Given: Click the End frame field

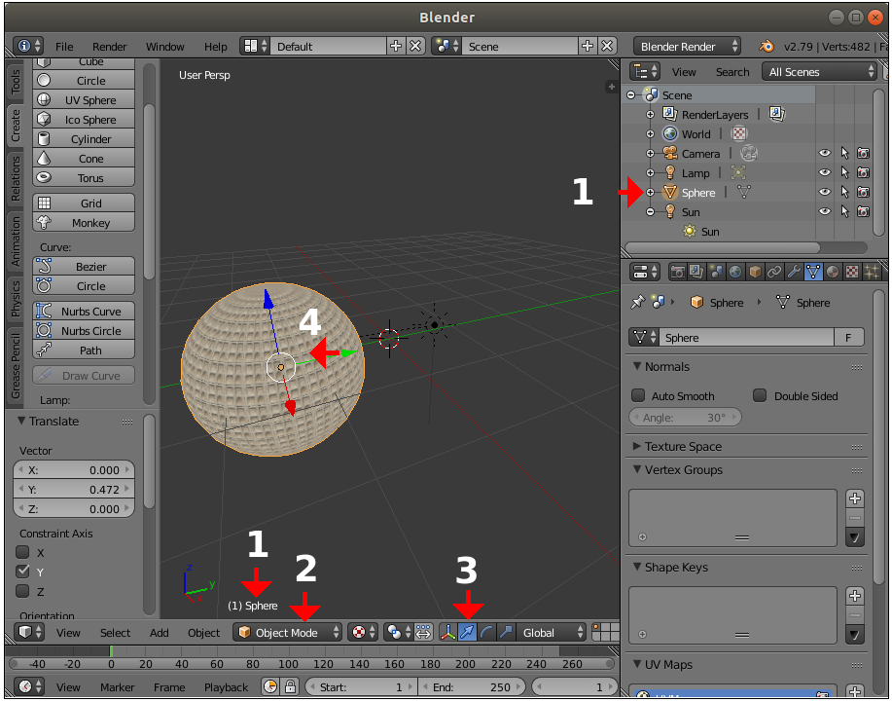Looking at the screenshot, I should [471, 686].
